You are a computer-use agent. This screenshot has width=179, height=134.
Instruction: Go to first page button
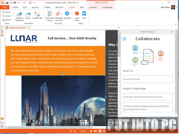(x=70, y=131)
